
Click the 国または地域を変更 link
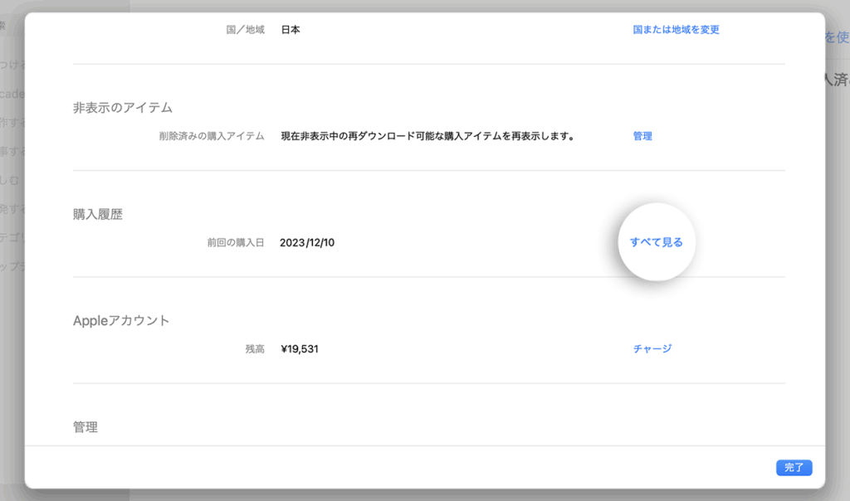click(x=676, y=30)
